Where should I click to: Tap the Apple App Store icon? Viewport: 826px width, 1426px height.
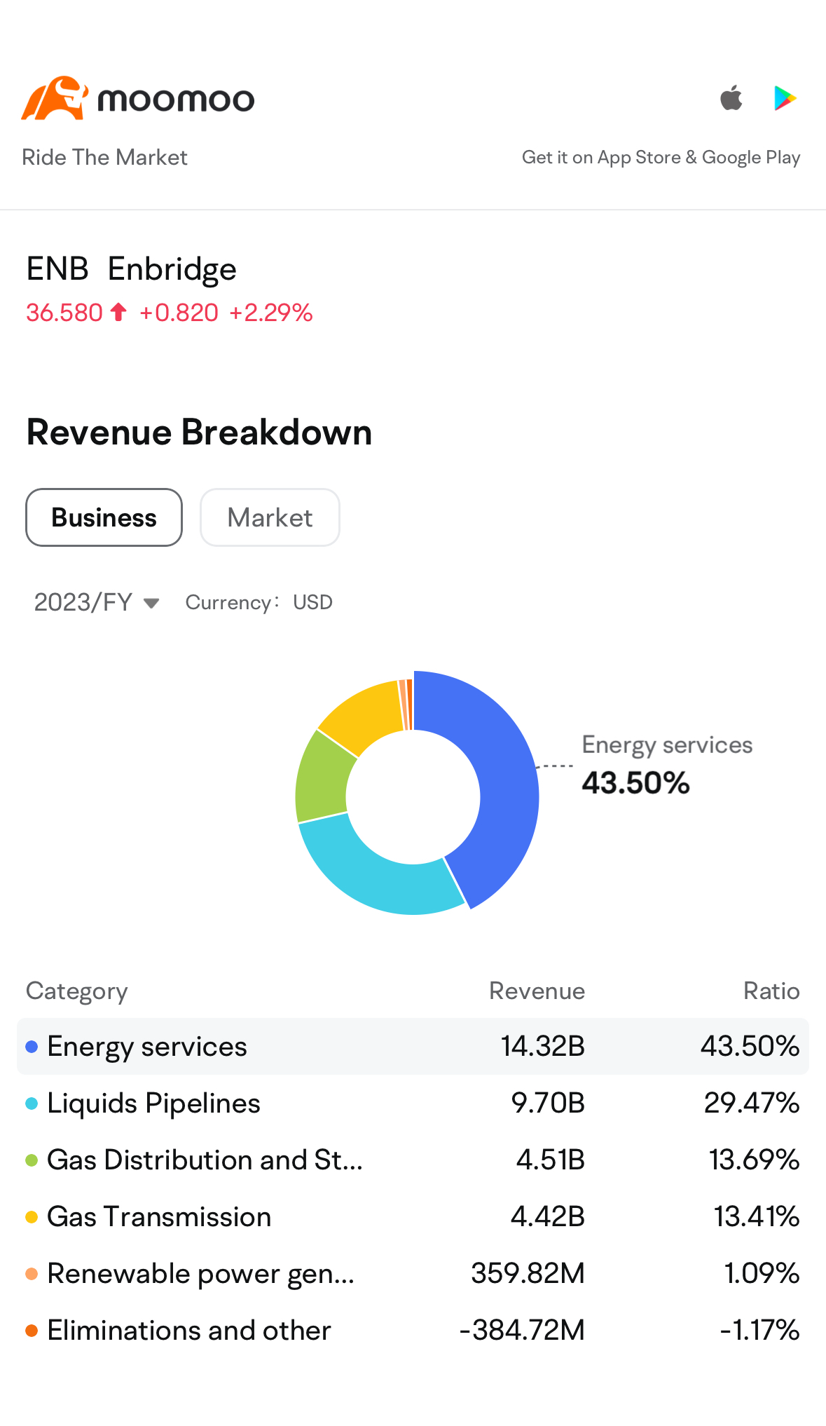731,98
